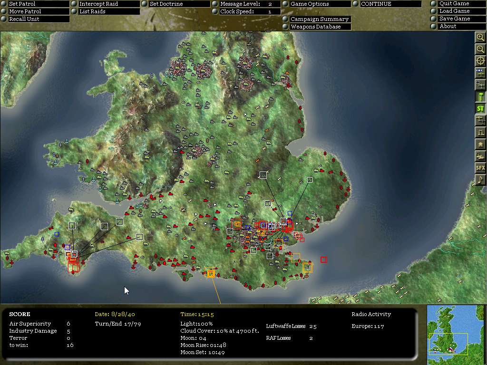Select white patrol square in East Anglia
Viewport: 487px width, 365px height.
[310, 180]
